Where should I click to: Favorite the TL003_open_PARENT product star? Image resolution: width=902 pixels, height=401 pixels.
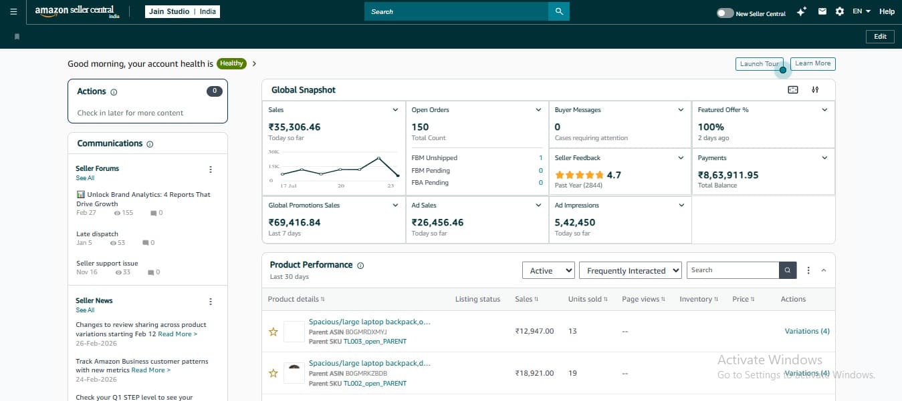[x=273, y=332]
